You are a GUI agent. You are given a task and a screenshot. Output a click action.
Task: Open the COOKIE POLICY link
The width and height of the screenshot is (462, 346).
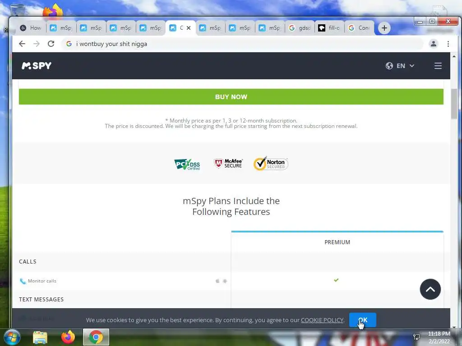322,320
